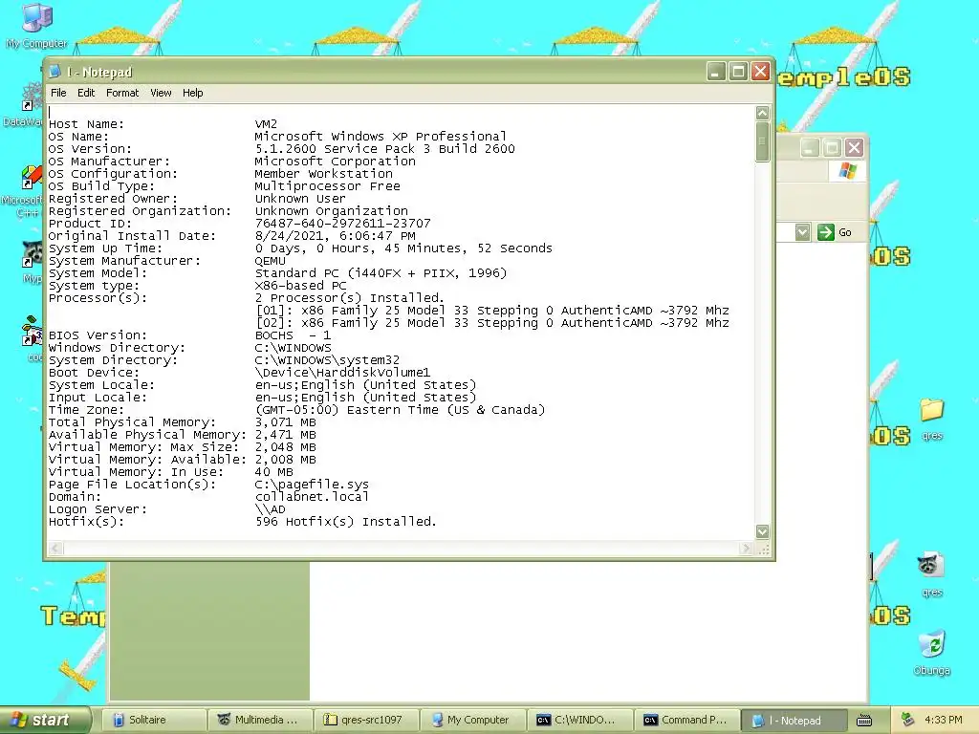This screenshot has width=979, height=734.
Task: Switch to Multimedia taskbar button
Action: [x=260, y=720]
